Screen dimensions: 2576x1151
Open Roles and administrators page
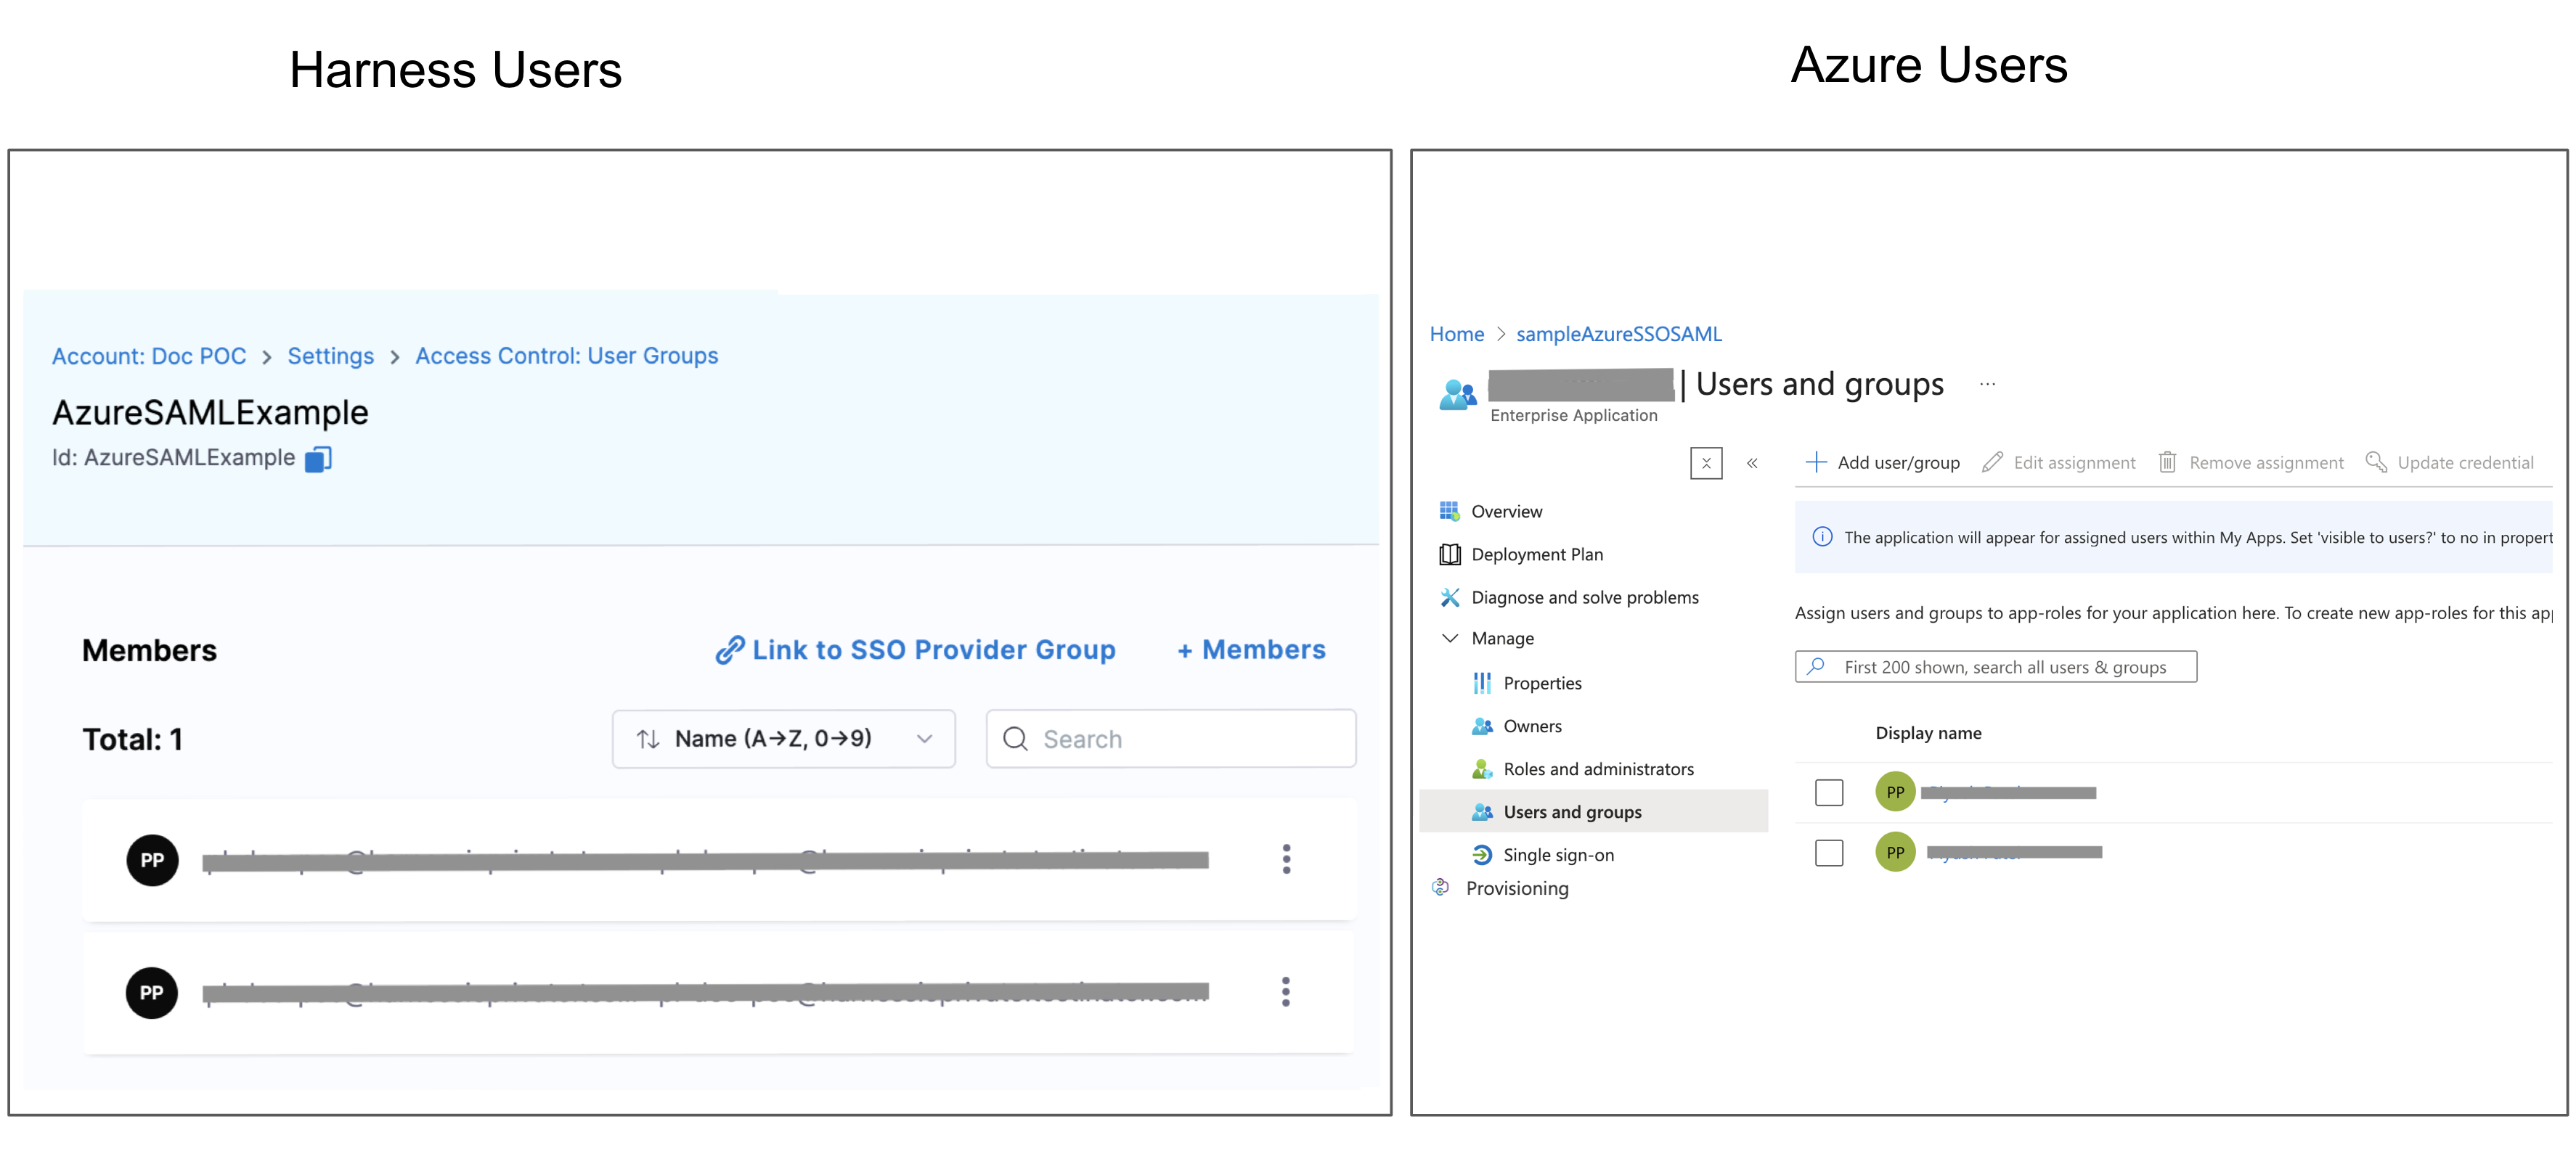pyautogui.click(x=1598, y=769)
